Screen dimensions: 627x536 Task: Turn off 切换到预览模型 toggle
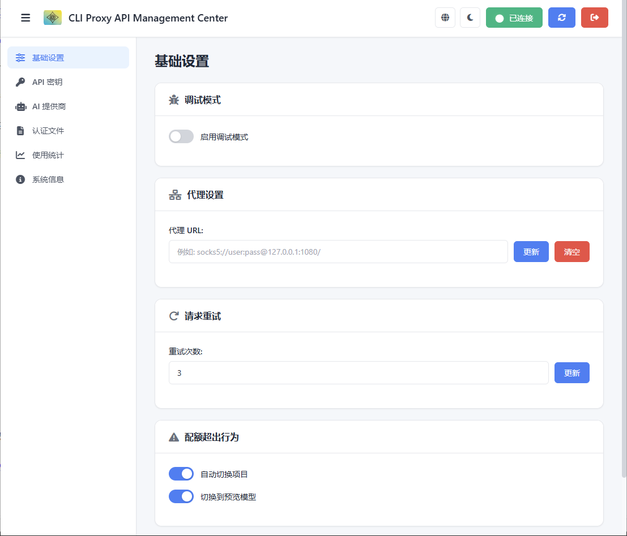[x=181, y=496]
